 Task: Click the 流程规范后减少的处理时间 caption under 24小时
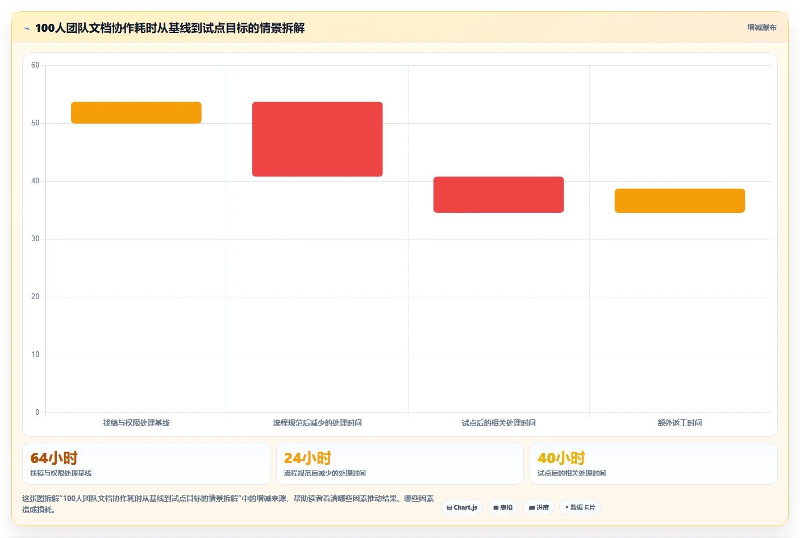point(325,473)
